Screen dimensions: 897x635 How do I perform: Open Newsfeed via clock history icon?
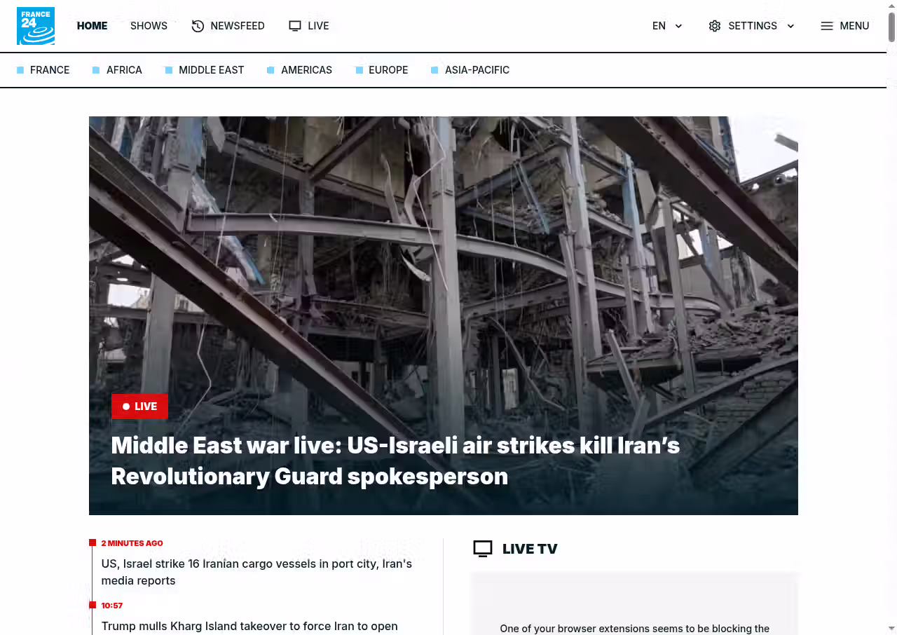pos(198,26)
